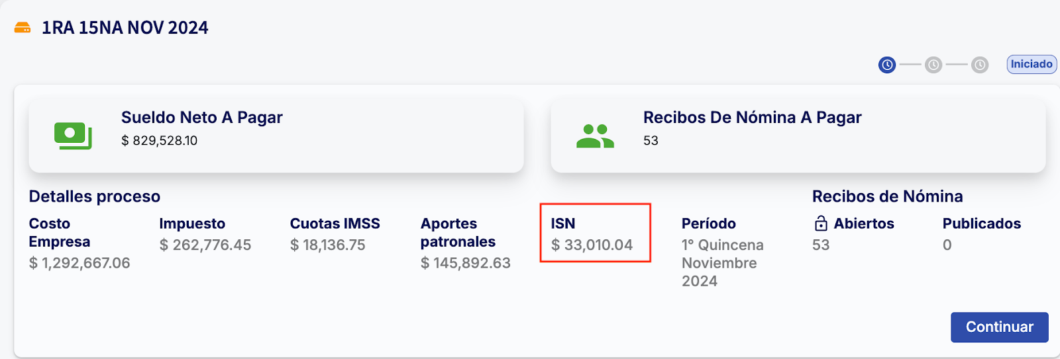The height and width of the screenshot is (359, 1060).
Task: Click the Aportes patronales amount value
Action: (x=466, y=263)
